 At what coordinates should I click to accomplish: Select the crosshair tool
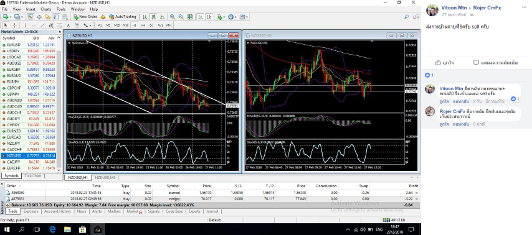[14, 25]
